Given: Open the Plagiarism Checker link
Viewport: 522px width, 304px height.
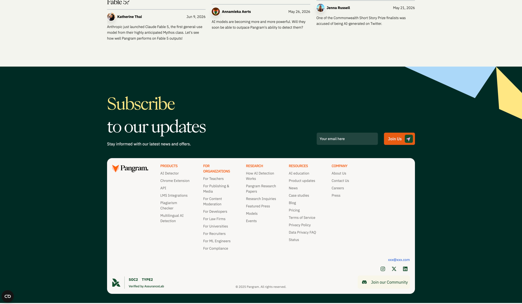Looking at the screenshot, I should coord(169,205).
